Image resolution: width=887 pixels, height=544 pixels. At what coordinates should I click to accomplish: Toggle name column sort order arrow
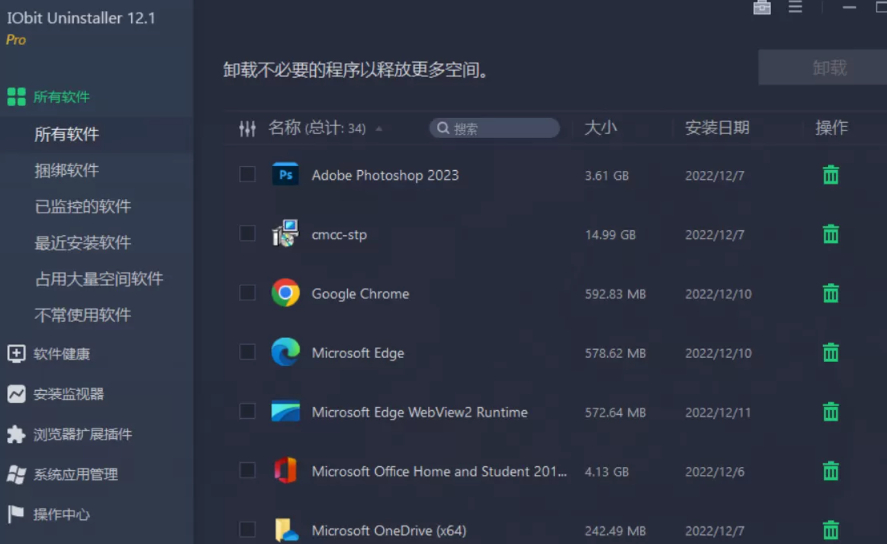pyautogui.click(x=379, y=129)
